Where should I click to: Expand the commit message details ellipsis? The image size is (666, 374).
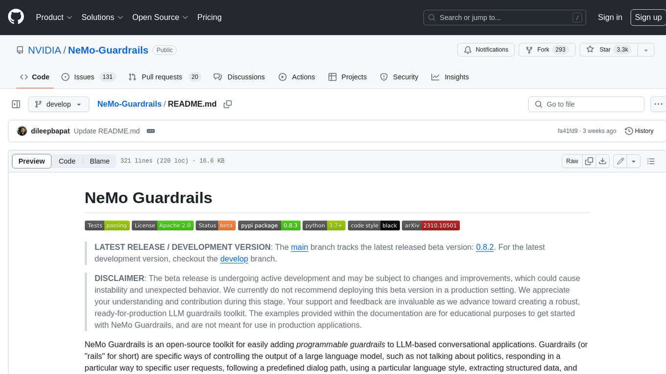(151, 131)
